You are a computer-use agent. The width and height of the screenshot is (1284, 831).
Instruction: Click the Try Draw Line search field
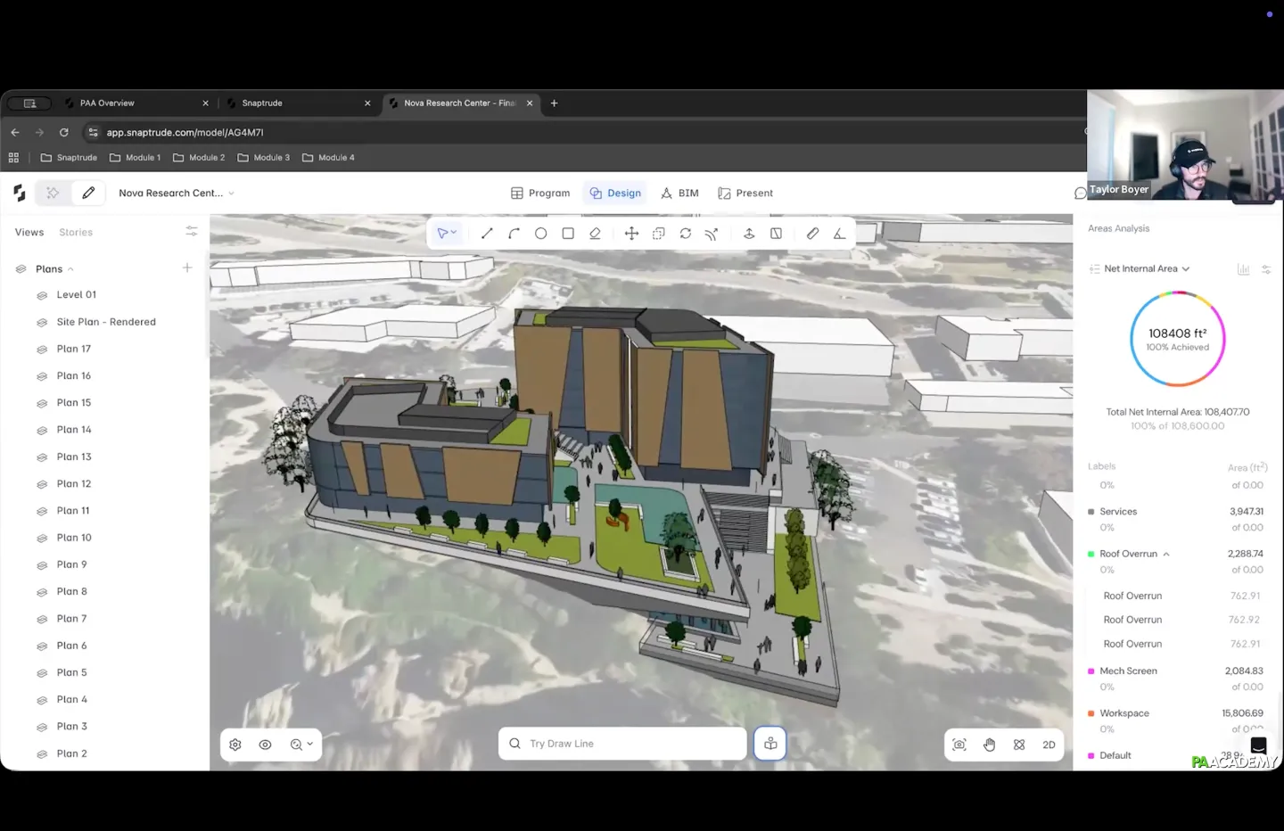tap(622, 744)
